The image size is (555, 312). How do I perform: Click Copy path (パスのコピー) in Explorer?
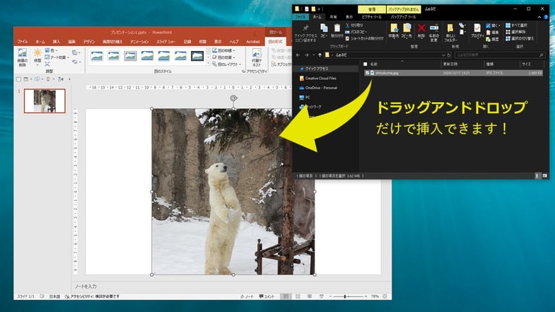coord(356,32)
